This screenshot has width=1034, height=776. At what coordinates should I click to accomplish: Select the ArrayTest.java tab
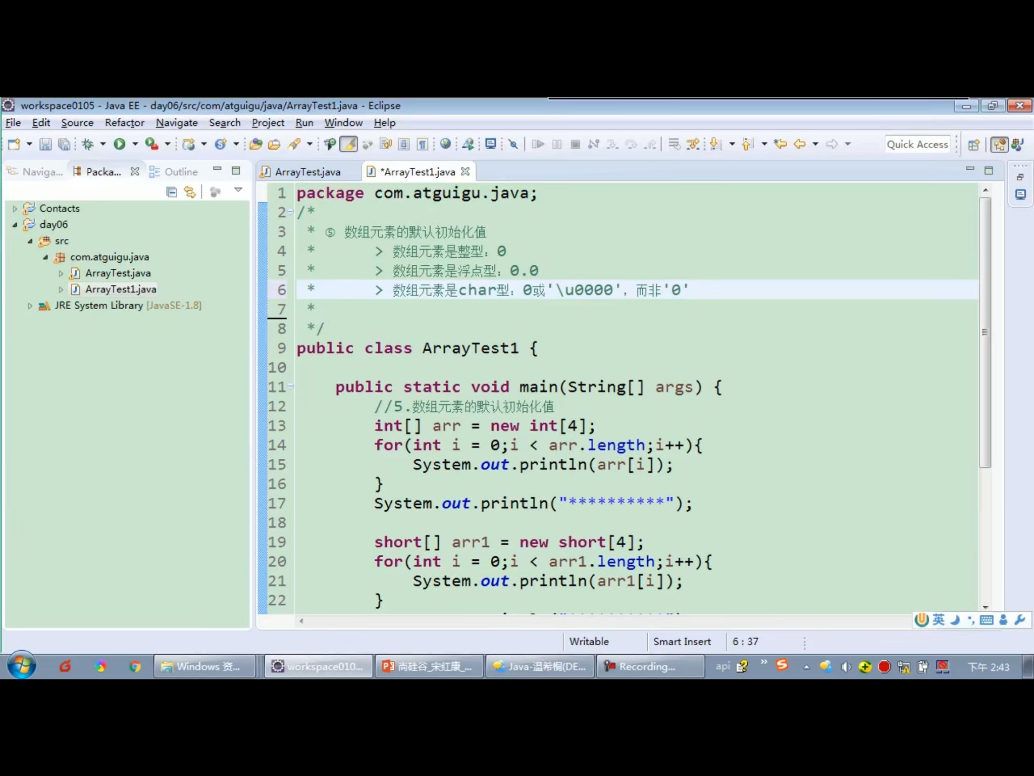coord(307,171)
